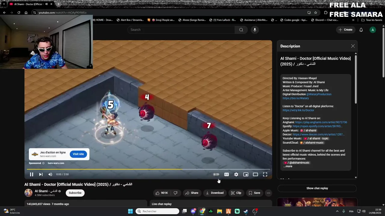
Task: Open Al Shami channel avatar
Action: click(29, 193)
